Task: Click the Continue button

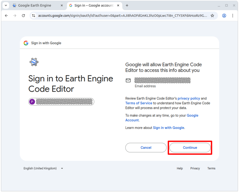Action: (x=190, y=148)
